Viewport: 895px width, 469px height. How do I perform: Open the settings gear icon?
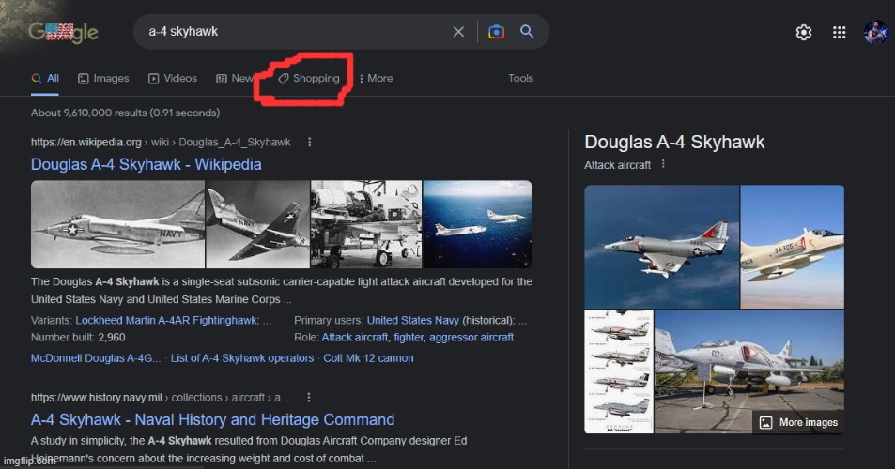[x=804, y=33]
